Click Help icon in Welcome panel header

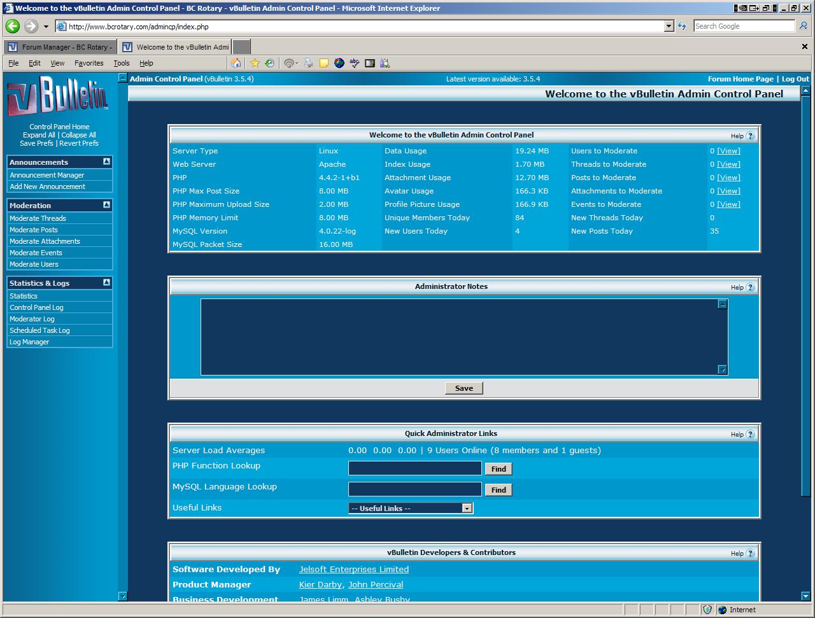(750, 136)
